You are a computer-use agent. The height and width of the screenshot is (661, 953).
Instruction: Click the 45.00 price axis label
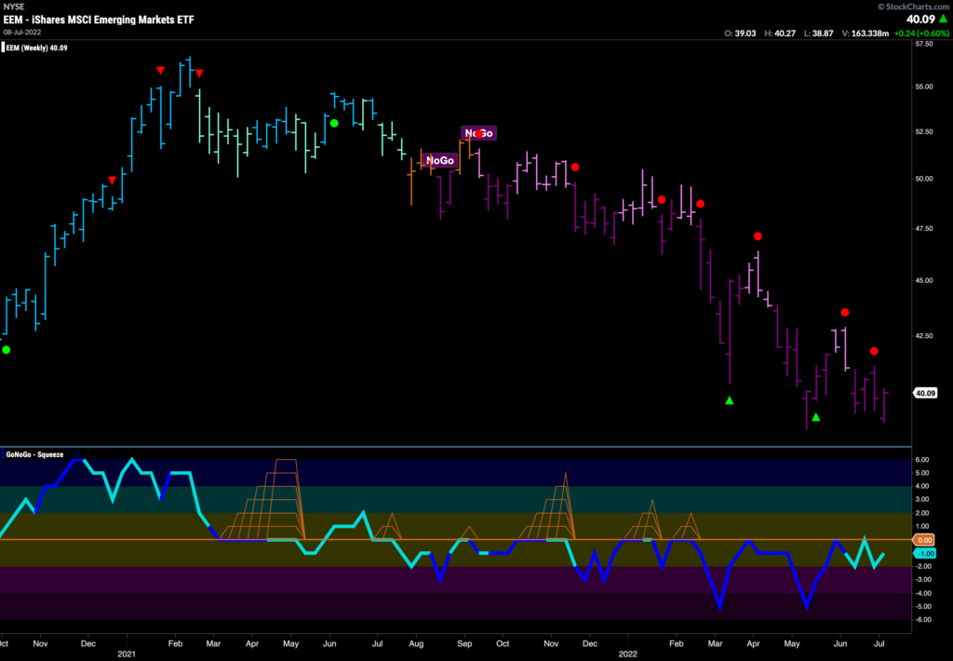tap(924, 281)
